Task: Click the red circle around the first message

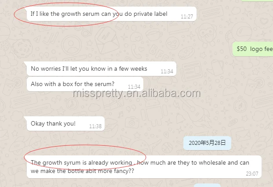Action: 66,14
